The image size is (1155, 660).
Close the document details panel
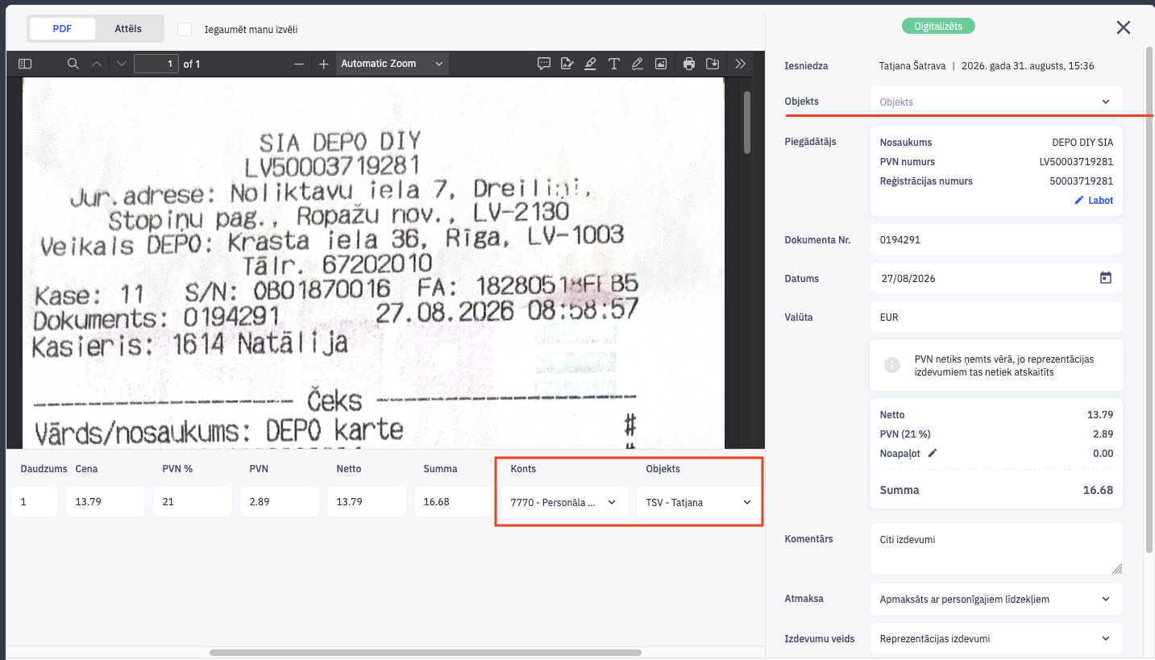tap(1124, 28)
